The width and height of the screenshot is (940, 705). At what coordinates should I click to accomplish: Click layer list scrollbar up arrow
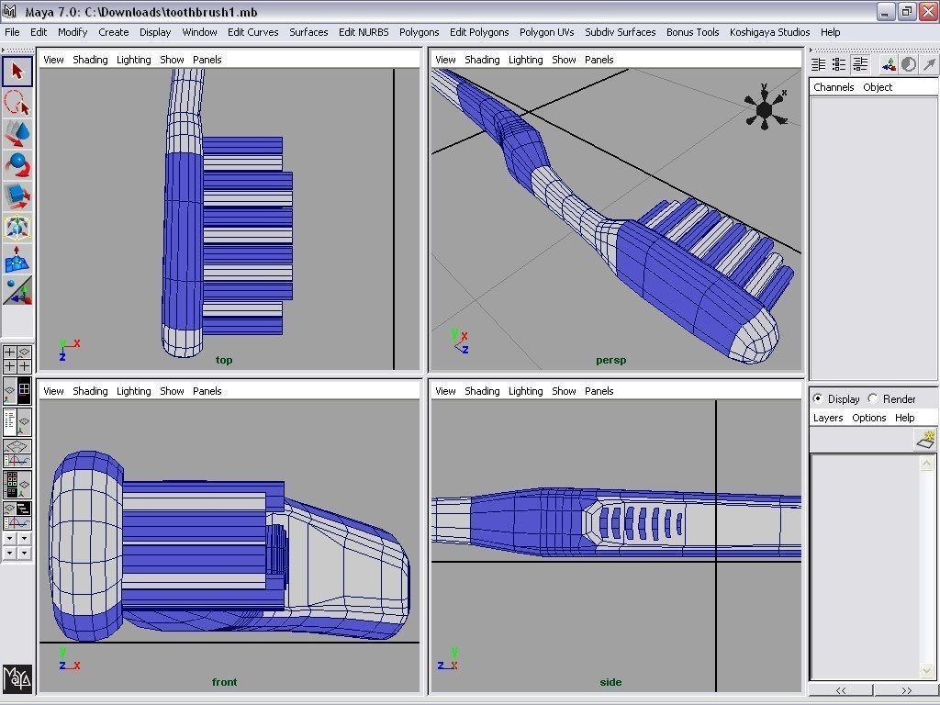(x=927, y=463)
